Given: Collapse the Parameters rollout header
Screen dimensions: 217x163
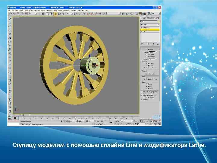Looking at the screenshot, I should coord(150,49).
